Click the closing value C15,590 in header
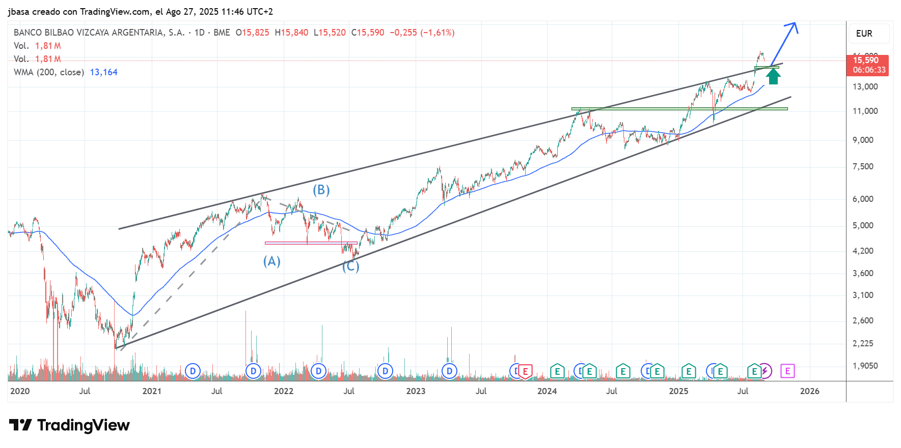Viewport: 901px width, 448px height. [x=368, y=33]
